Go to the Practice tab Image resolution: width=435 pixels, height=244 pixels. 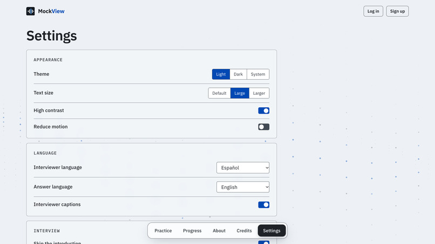click(163, 231)
